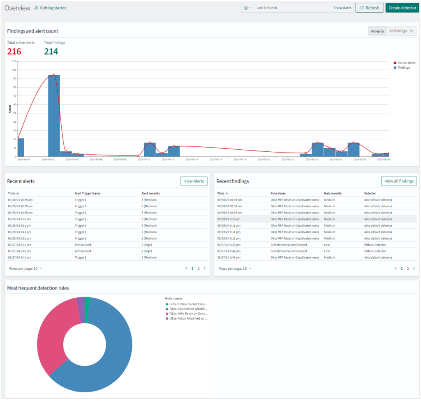Click View all findings button
The image size is (421, 401).
399,181
